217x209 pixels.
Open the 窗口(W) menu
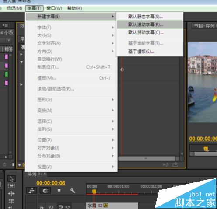pyautogui.click(x=54, y=8)
